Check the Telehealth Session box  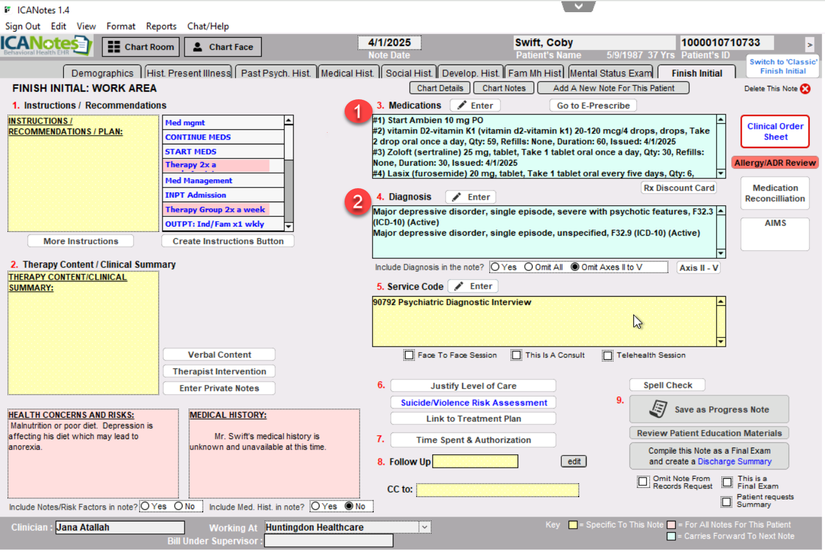(x=608, y=356)
